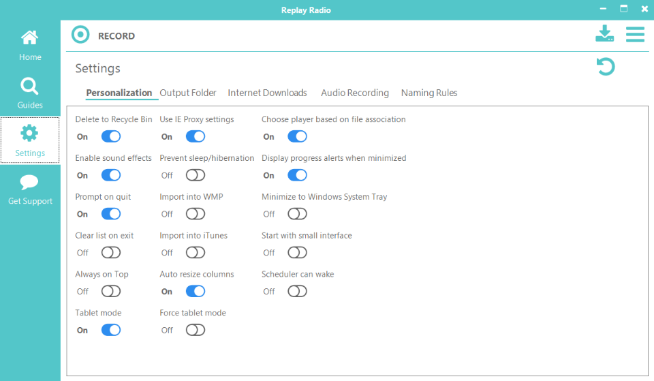Enable Import into iTunes

click(196, 252)
